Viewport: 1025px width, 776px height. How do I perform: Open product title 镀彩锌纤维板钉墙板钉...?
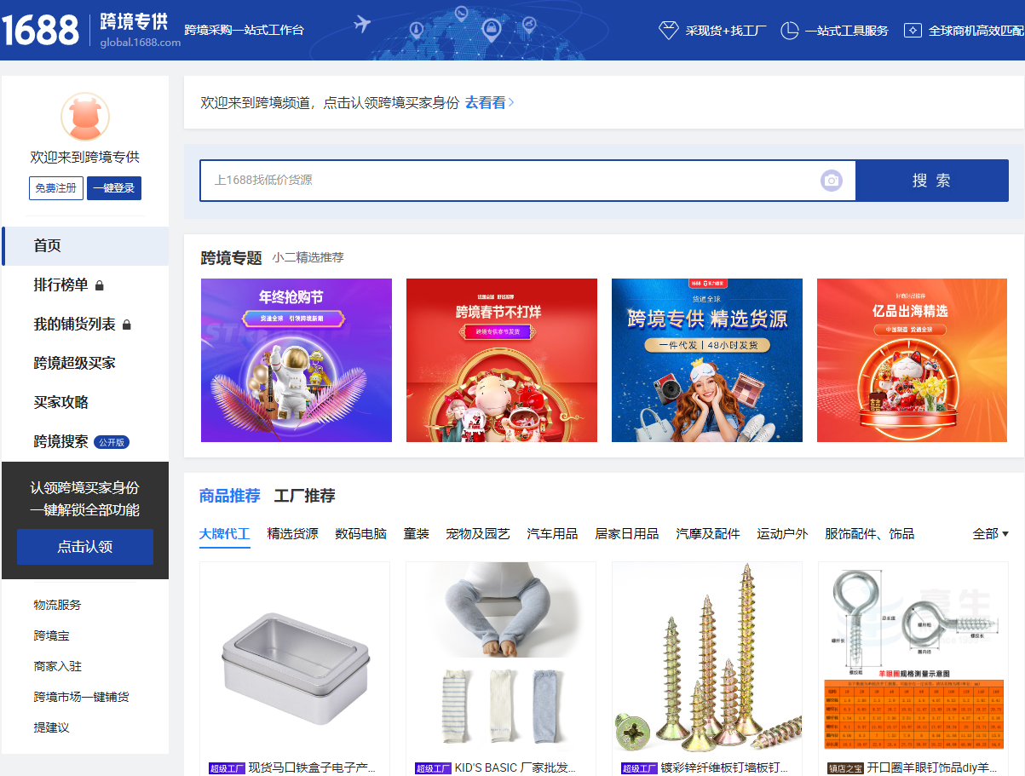point(724,768)
